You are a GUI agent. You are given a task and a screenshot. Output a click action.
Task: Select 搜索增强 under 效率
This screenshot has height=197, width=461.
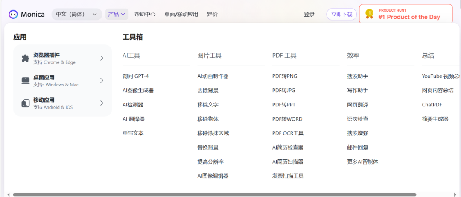point(358,133)
